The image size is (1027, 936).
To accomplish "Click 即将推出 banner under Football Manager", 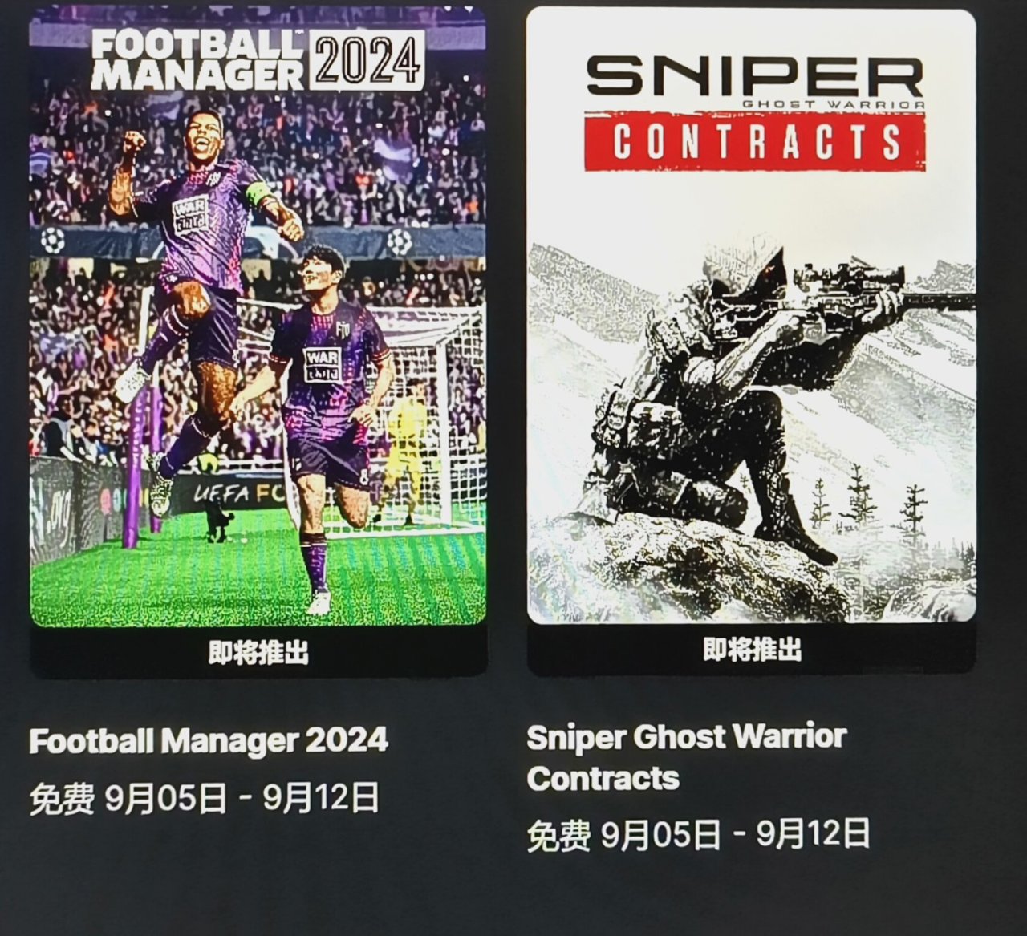I will pos(258,652).
